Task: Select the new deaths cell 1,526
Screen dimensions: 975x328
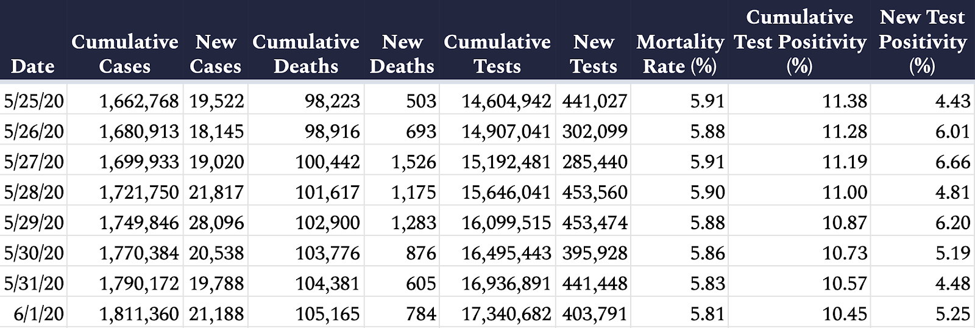Action: point(414,161)
